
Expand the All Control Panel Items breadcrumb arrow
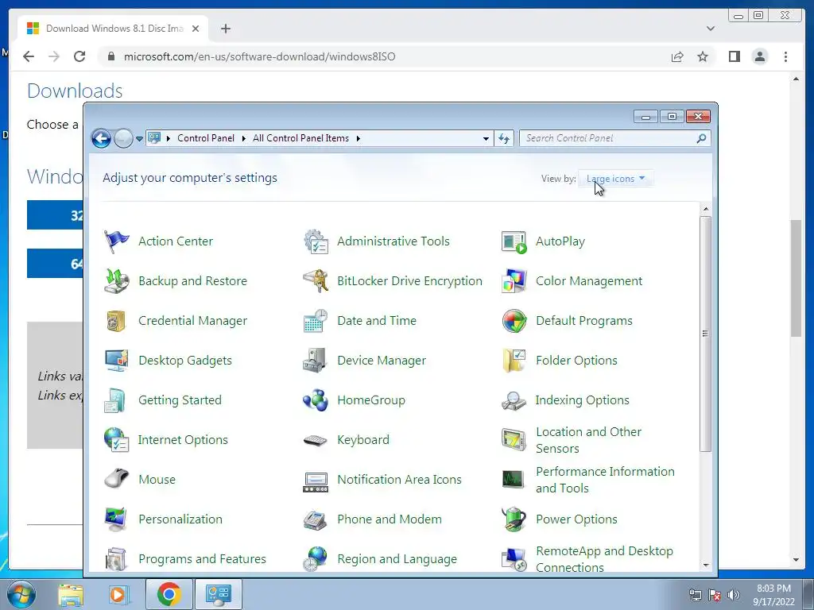tap(359, 138)
